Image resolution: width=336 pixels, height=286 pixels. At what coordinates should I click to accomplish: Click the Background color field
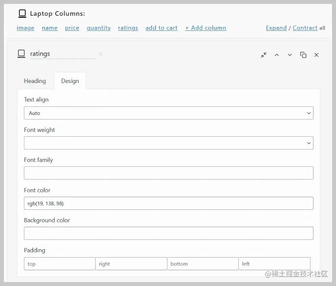(168, 233)
